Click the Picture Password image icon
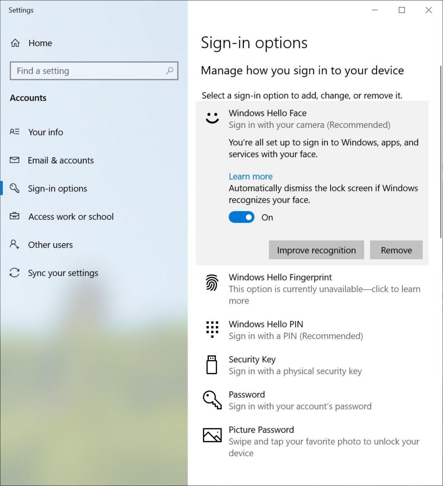443x486 pixels. point(212,435)
